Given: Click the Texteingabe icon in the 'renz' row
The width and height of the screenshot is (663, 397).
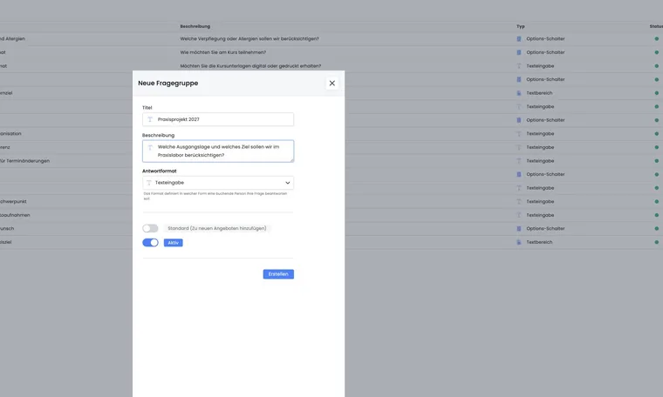Looking at the screenshot, I should coord(519,147).
